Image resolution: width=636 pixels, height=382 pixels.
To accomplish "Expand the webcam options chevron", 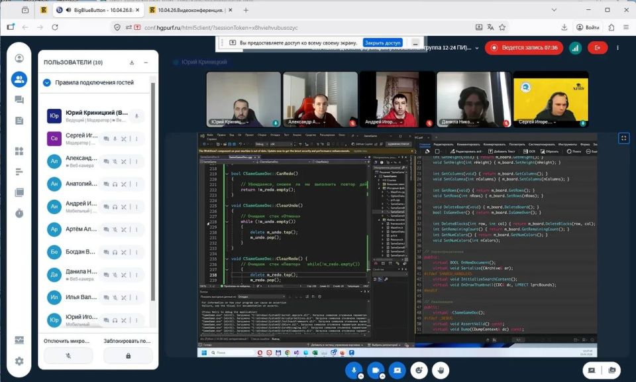I will 382,376.
